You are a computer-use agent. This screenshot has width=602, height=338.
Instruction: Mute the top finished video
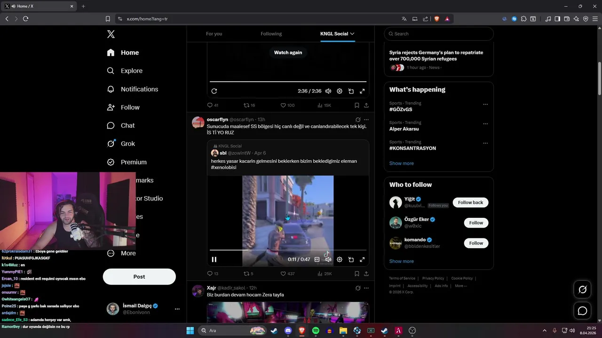(x=328, y=91)
